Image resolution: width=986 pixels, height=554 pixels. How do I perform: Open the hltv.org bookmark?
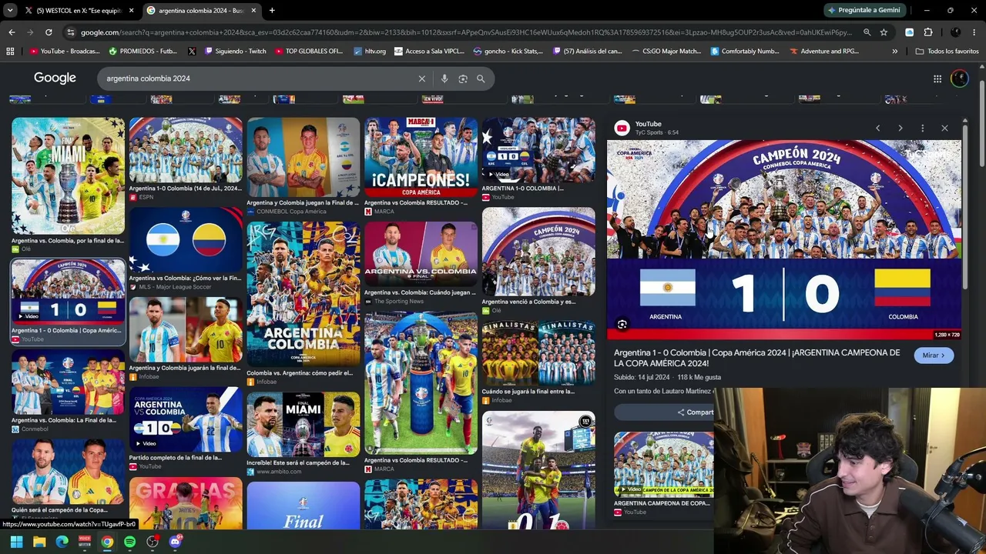coord(370,52)
